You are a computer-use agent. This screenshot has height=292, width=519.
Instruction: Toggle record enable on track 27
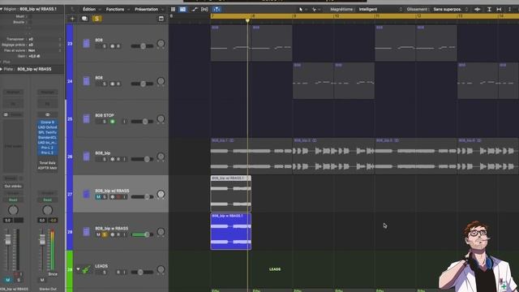(118, 197)
